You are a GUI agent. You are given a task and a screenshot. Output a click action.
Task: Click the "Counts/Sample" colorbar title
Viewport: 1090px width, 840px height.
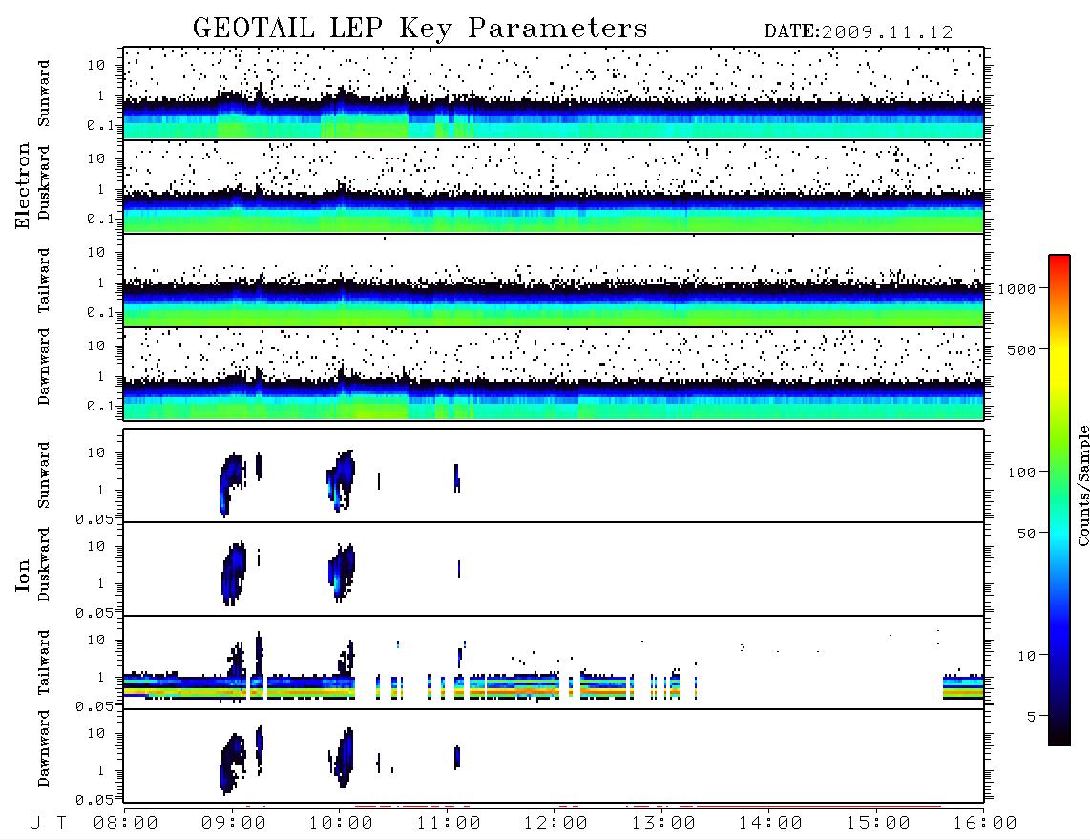[x=1082, y=485]
